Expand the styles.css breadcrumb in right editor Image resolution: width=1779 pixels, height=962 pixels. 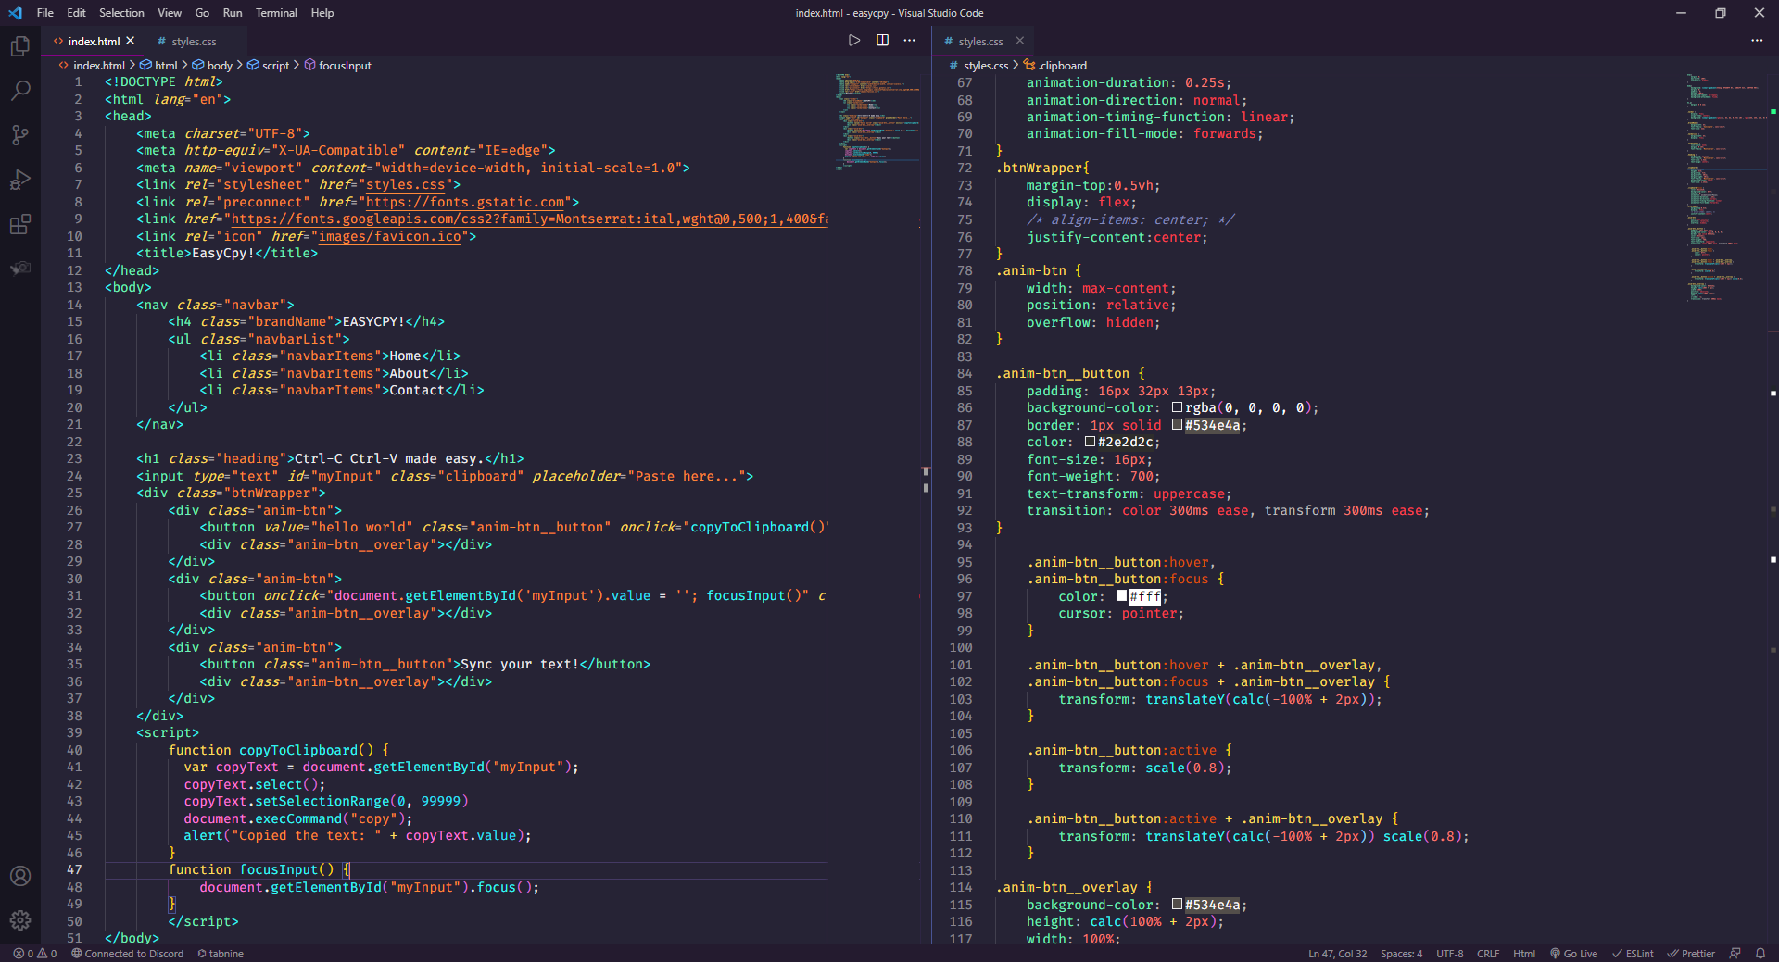click(x=986, y=66)
